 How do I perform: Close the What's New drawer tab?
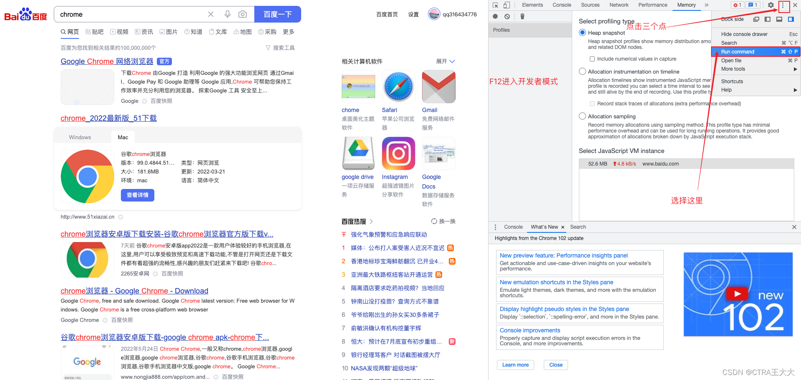point(563,227)
